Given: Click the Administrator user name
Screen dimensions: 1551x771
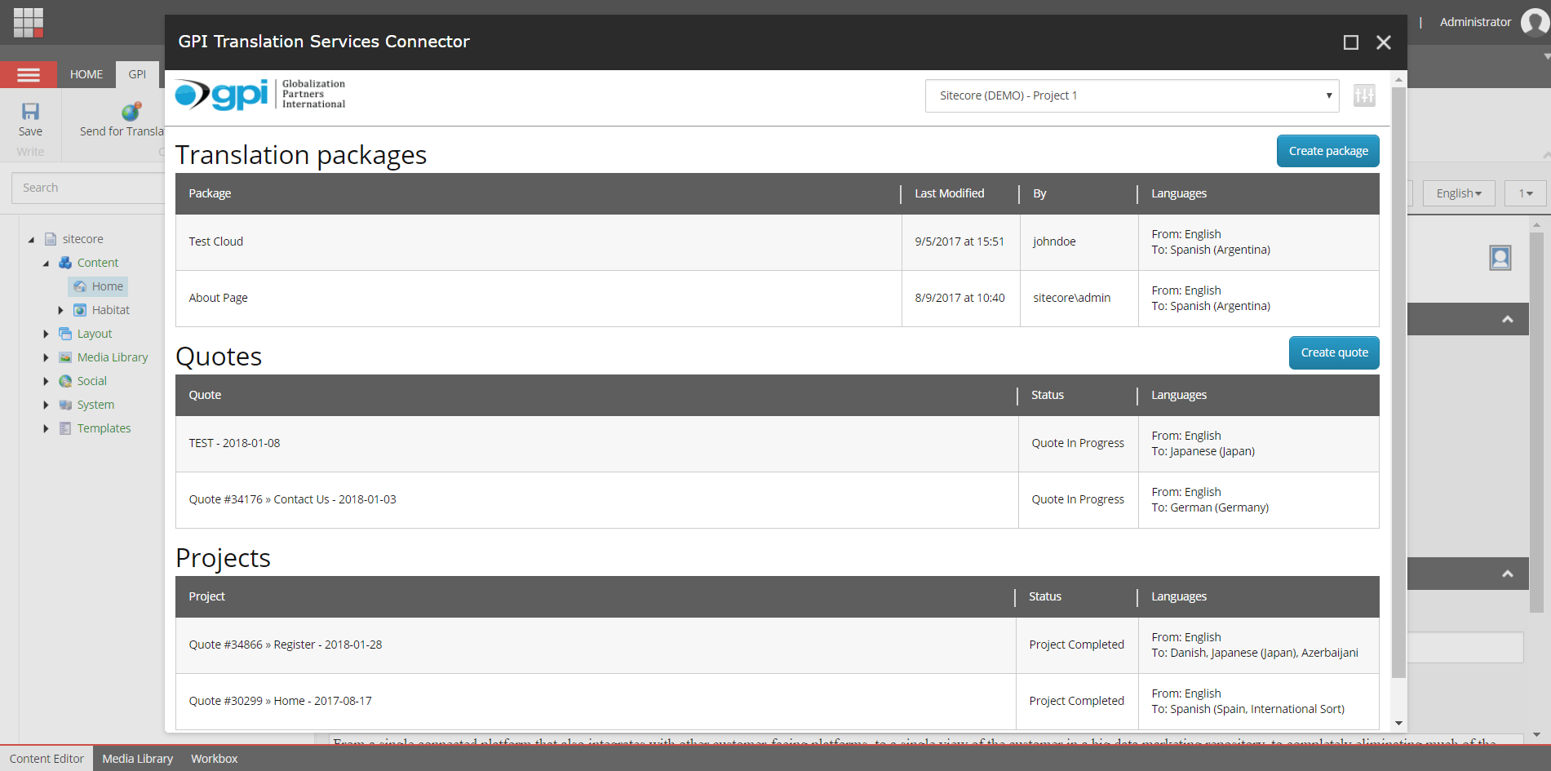Looking at the screenshot, I should [x=1475, y=22].
